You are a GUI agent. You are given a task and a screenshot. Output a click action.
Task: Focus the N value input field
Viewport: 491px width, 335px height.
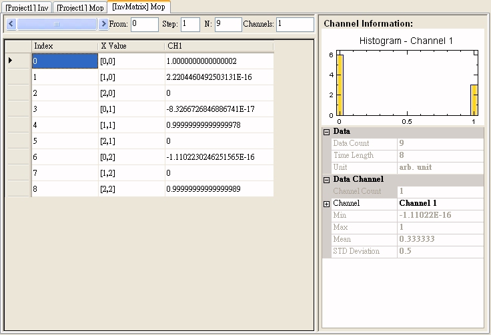point(227,24)
